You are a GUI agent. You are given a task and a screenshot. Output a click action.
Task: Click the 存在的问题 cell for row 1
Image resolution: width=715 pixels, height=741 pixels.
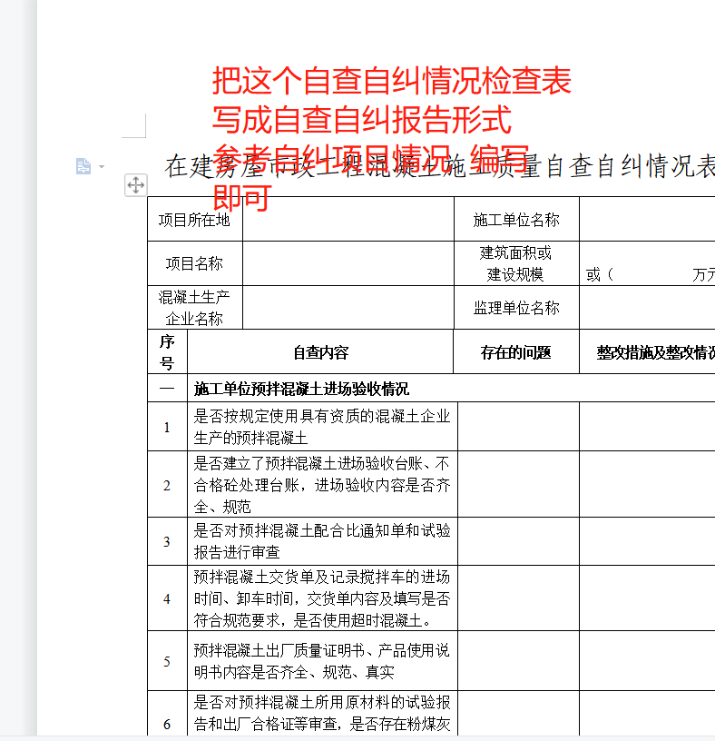(x=518, y=426)
